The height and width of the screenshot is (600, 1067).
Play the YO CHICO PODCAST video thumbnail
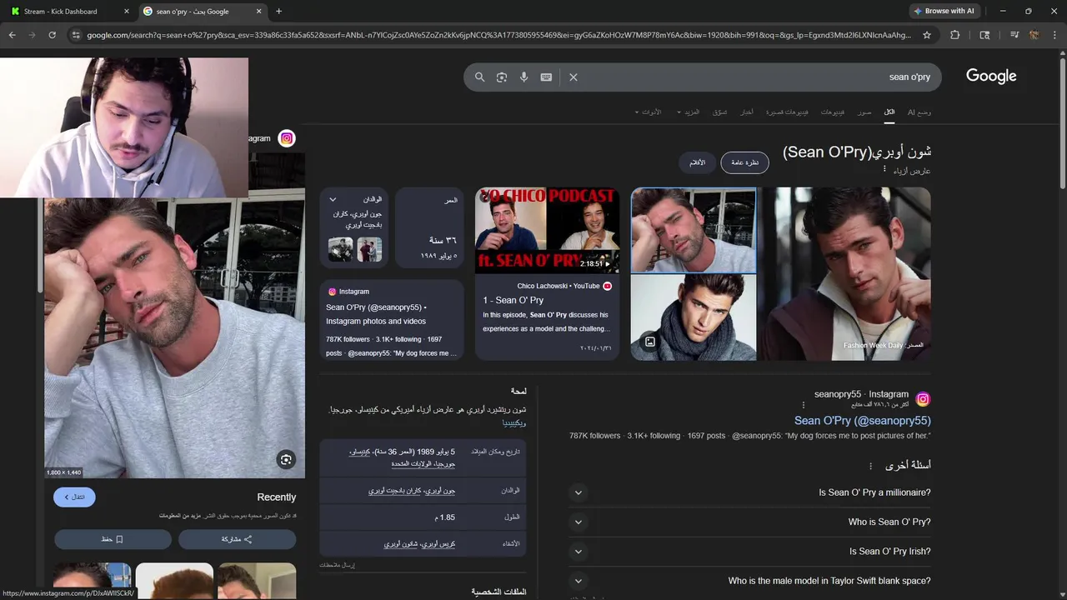point(547,230)
